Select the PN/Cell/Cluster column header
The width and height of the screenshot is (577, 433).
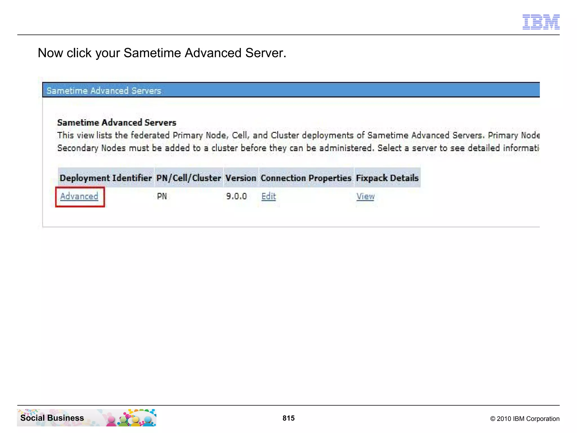point(189,178)
